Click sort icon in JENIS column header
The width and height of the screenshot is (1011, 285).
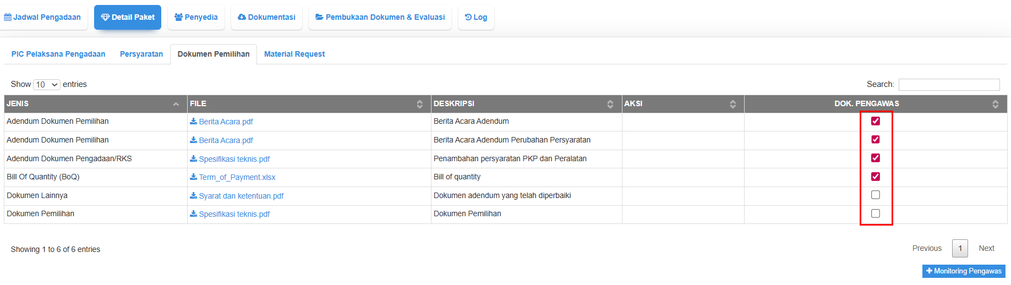coord(176,104)
